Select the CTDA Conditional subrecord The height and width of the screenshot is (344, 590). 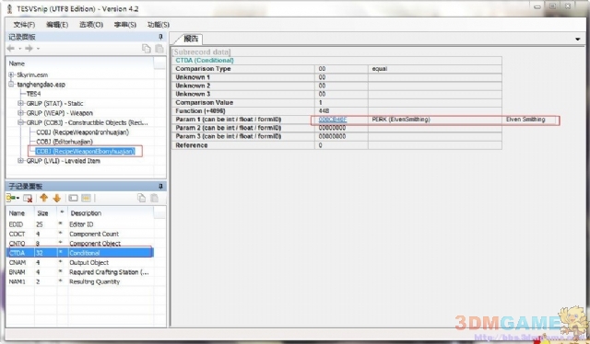(x=80, y=253)
